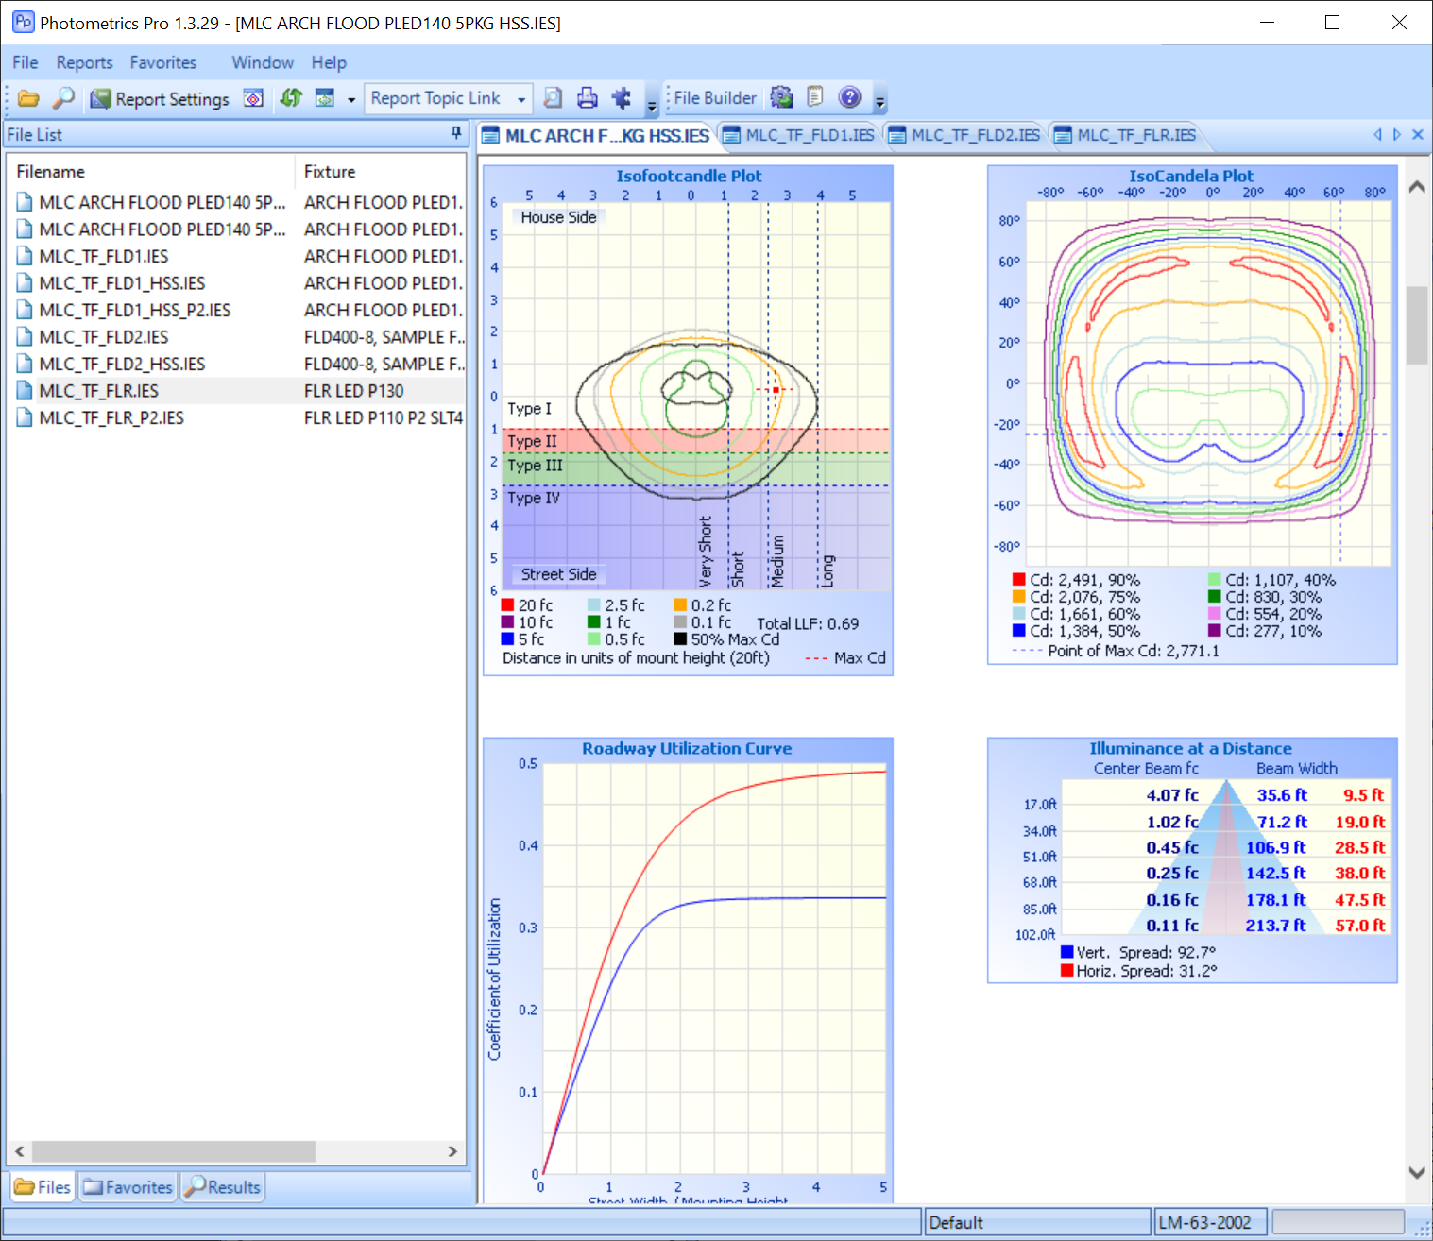Open the Window menu
1433x1241 pixels.
263,62
